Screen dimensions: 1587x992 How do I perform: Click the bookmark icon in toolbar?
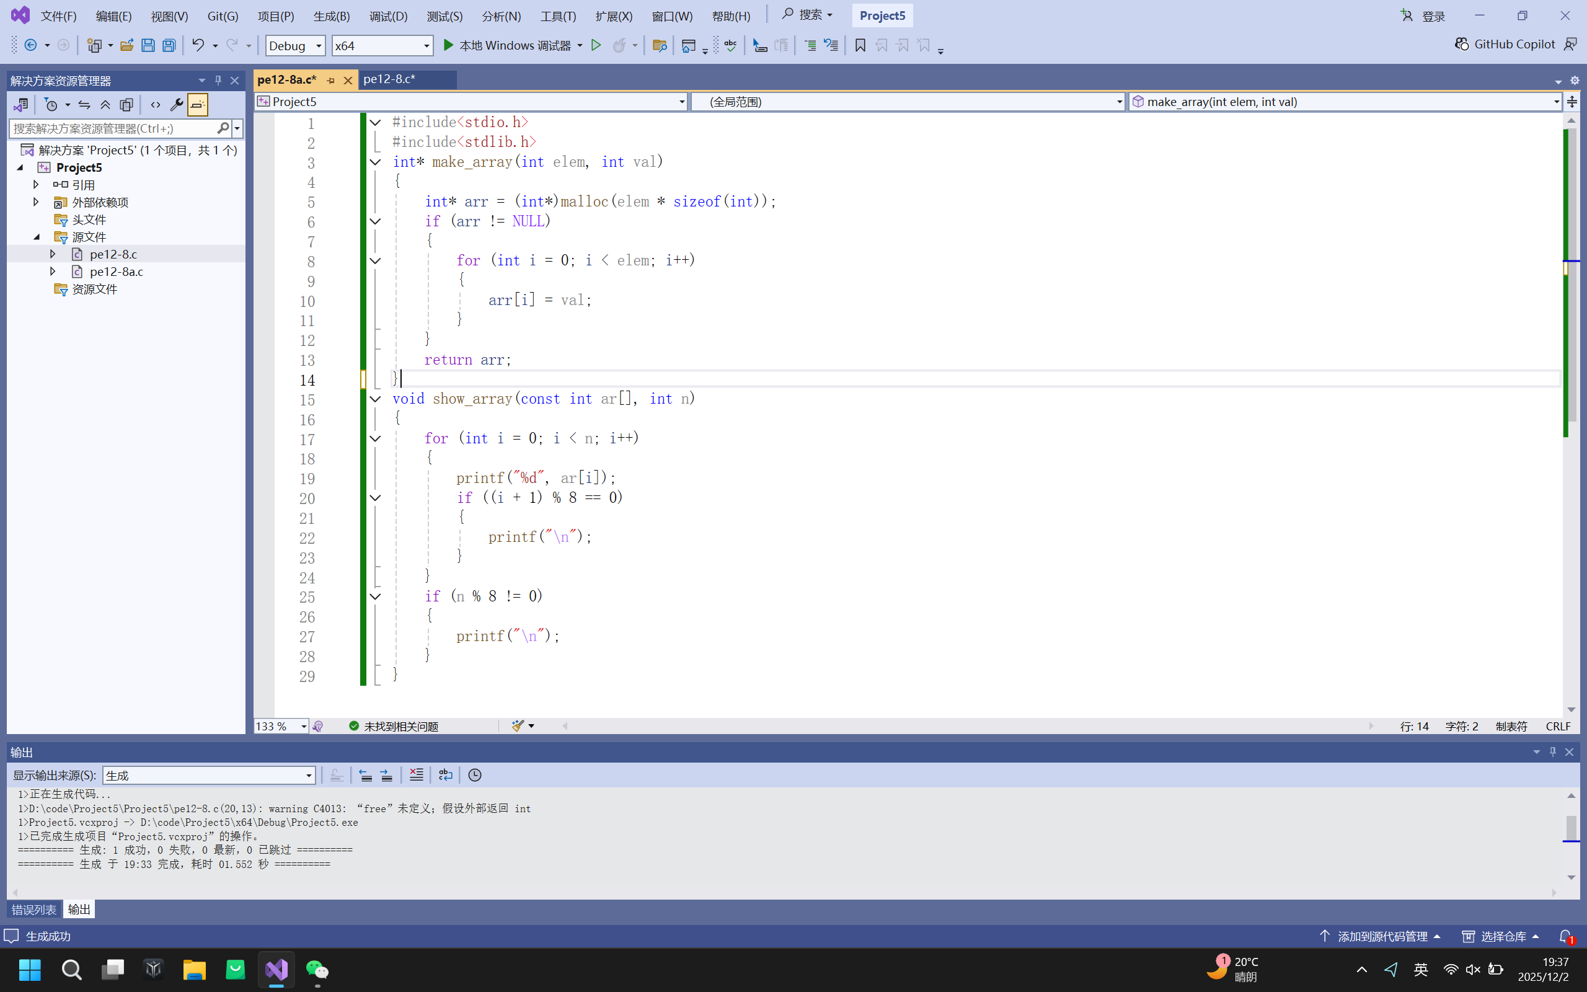coord(860,45)
